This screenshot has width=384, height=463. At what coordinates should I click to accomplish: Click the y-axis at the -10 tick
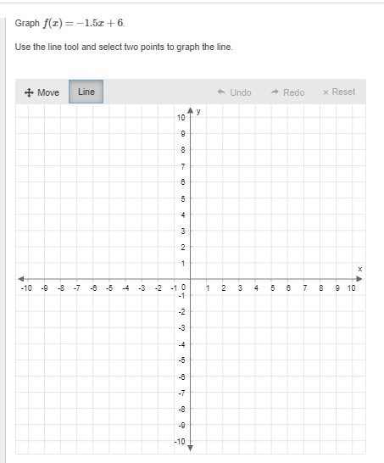click(x=191, y=441)
